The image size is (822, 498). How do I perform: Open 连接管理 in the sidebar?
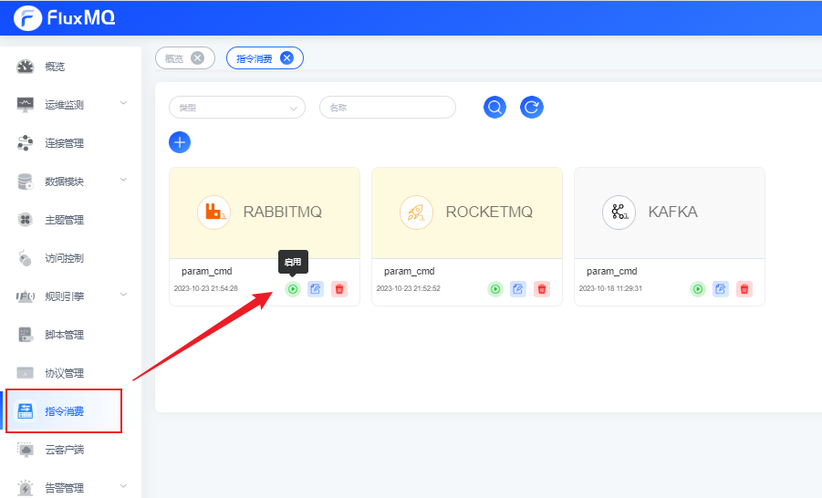click(65, 143)
